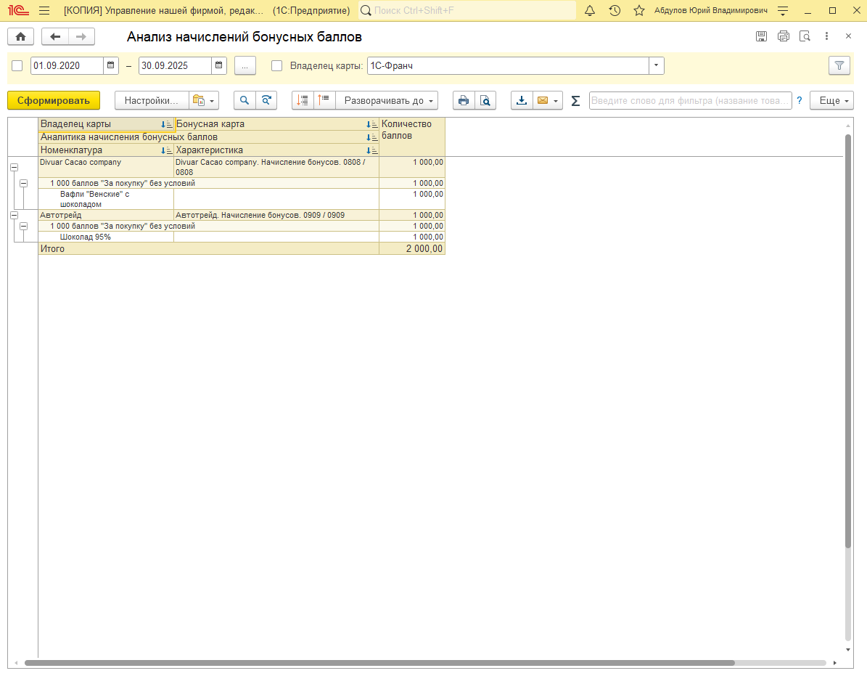Open favorites star icon
The width and height of the screenshot is (867, 676).
[638, 10]
